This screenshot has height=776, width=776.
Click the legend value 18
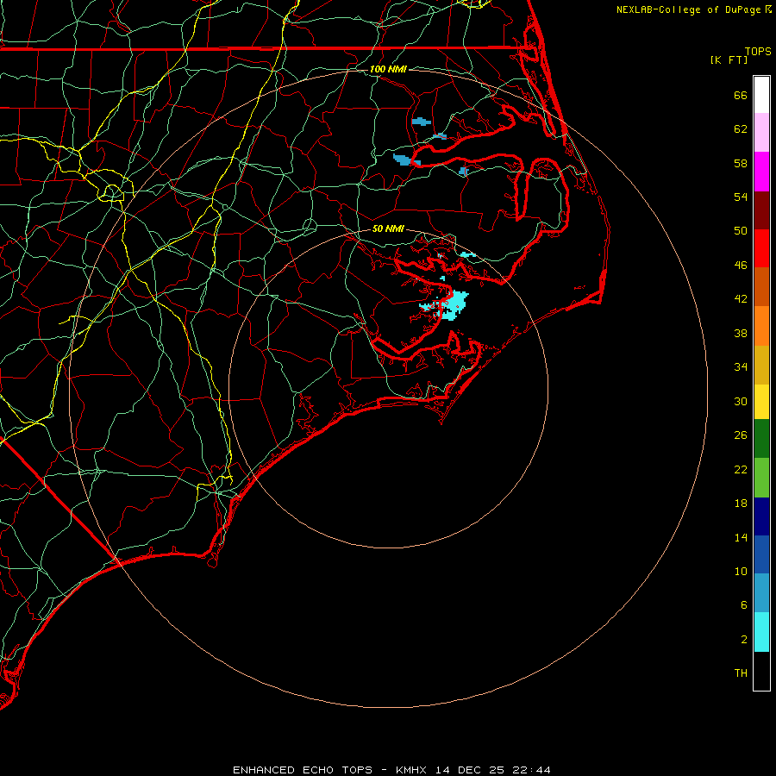pos(741,504)
